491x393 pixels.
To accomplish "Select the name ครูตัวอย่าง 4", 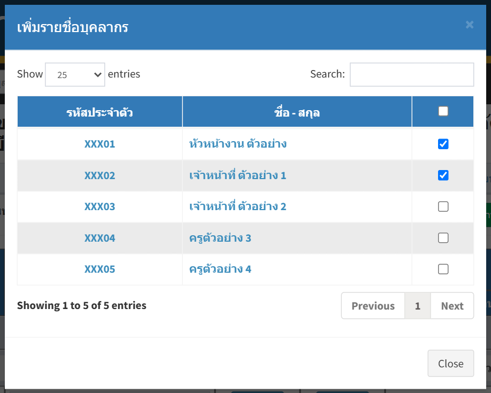I will (x=220, y=269).
